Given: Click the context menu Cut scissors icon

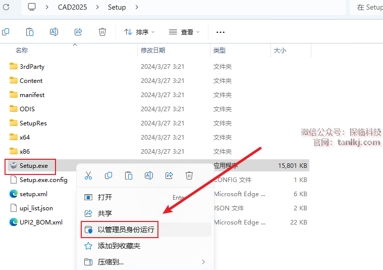Looking at the screenshot, I should pos(88,176).
